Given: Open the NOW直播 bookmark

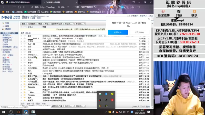Looking at the screenshot, I should (x=30, y=12).
